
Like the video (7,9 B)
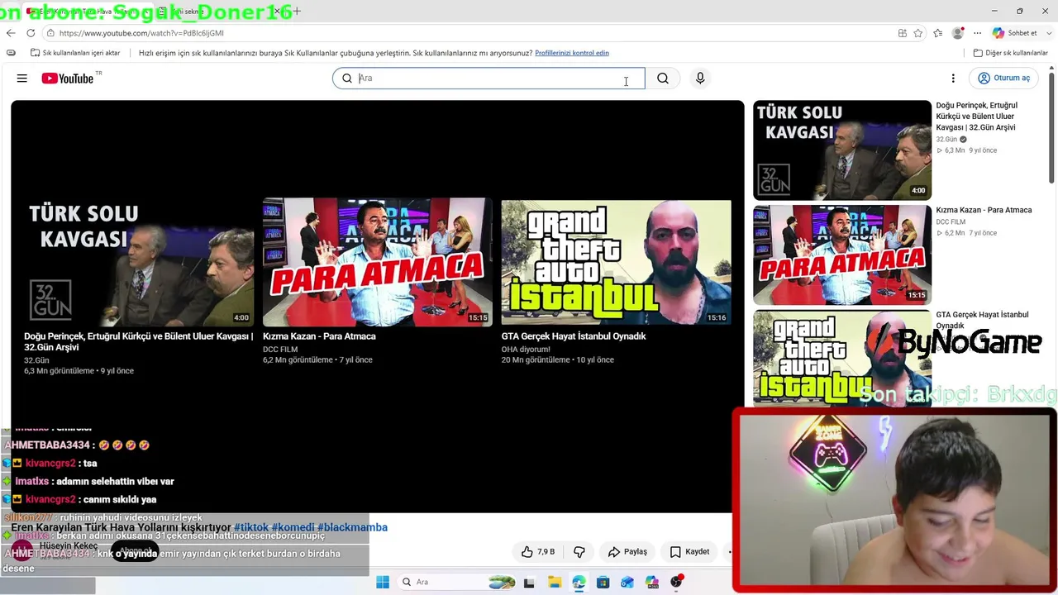click(x=538, y=551)
